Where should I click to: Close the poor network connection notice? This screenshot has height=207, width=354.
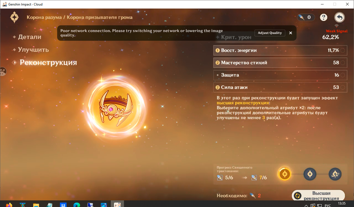(290, 33)
